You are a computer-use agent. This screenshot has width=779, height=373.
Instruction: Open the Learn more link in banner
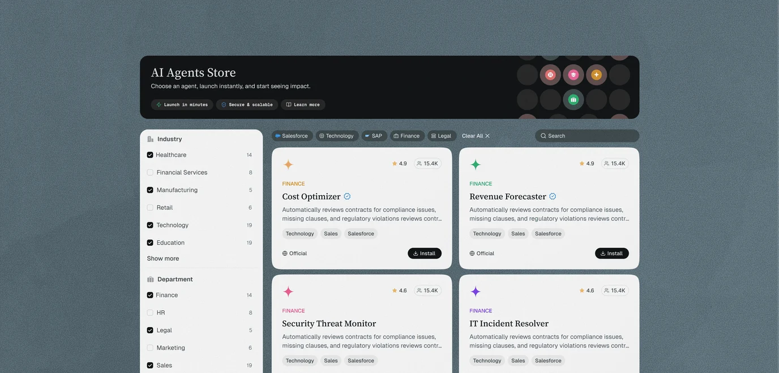[x=303, y=105]
